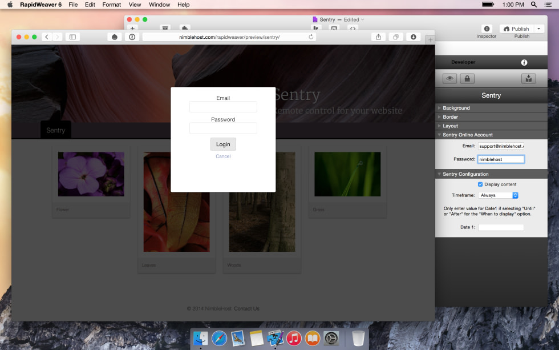Viewport: 559px width, 350px height.
Task: Open the Safari share icon
Action: 378,37
